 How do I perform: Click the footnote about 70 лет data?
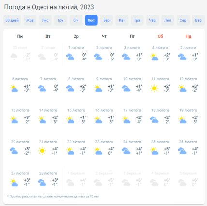(53, 196)
